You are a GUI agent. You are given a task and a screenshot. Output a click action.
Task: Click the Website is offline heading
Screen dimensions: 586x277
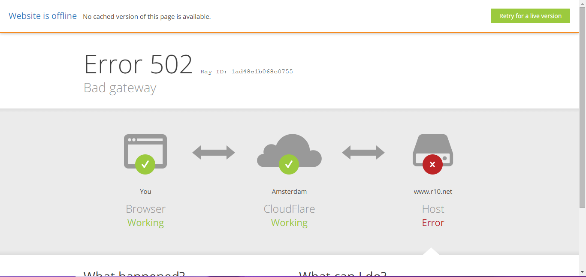(43, 16)
